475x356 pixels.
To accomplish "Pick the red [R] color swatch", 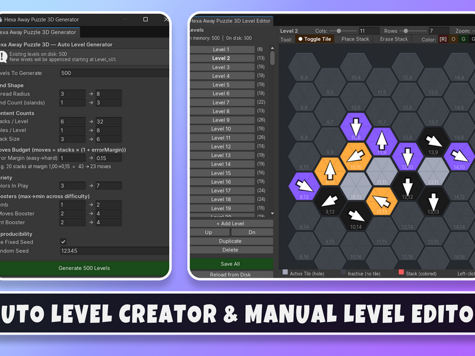I will [443, 39].
